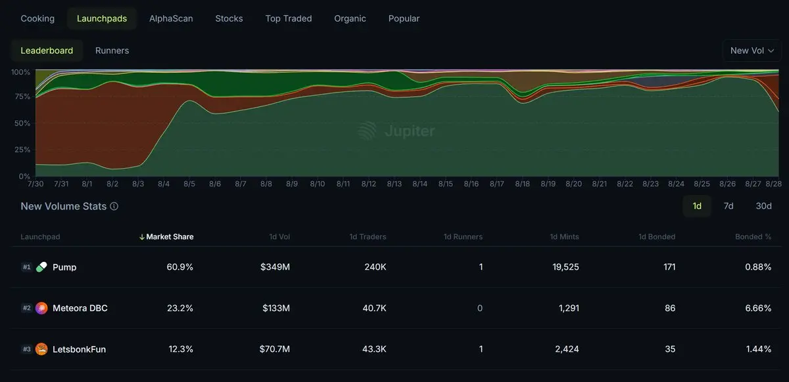Viewport: 789px width, 382px height.
Task: Select the 7d time range
Action: 729,206
